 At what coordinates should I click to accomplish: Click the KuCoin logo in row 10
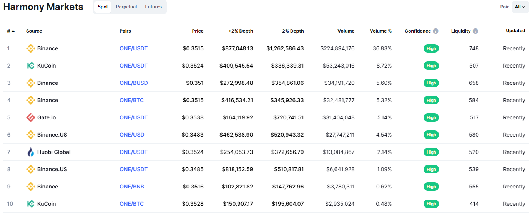30,204
